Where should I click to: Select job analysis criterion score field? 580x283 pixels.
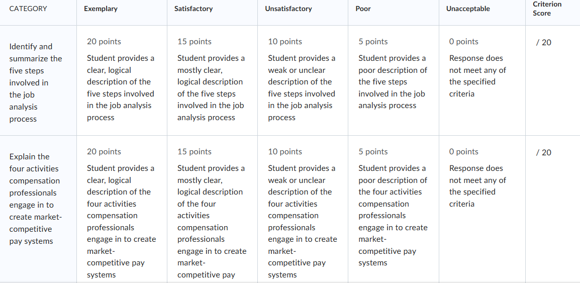(x=544, y=43)
